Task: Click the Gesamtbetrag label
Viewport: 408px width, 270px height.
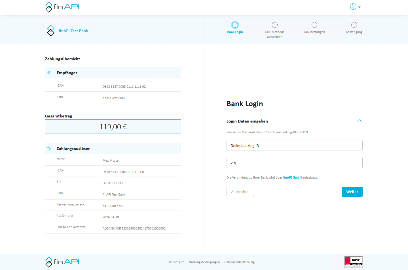Action: 59,116
